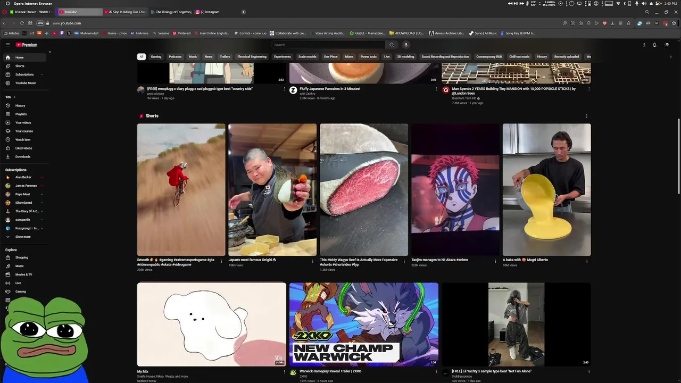Image resolution: width=681 pixels, height=383 pixels.
Task: Click the heart bookmark icon in address bar
Action: [x=604, y=23]
